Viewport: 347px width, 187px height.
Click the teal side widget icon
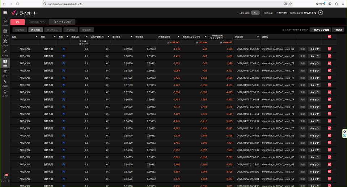pyautogui.click(x=344, y=135)
